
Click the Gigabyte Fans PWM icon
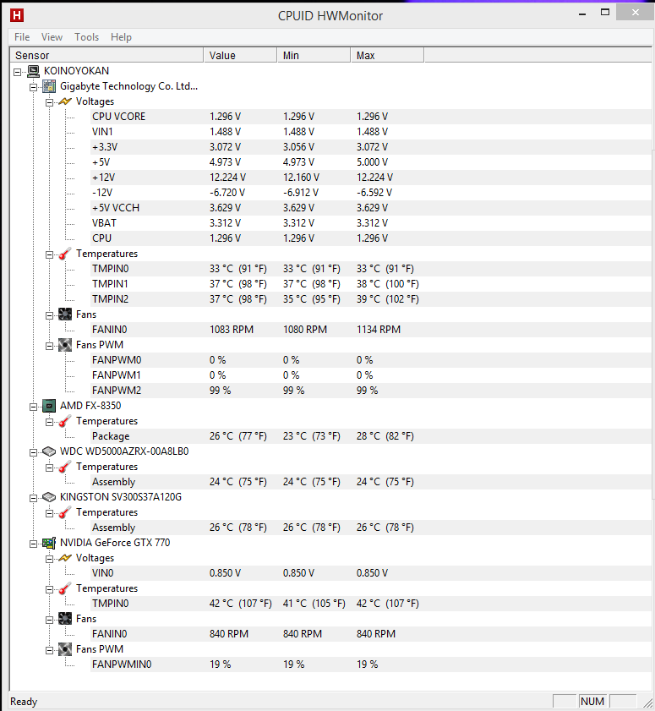click(65, 345)
